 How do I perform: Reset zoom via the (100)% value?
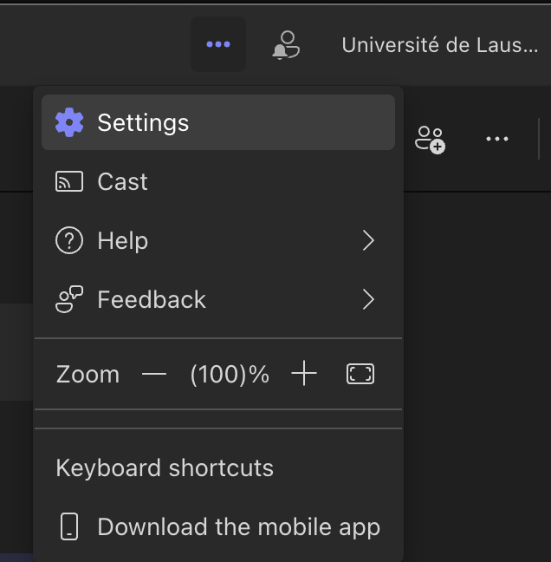(x=230, y=374)
